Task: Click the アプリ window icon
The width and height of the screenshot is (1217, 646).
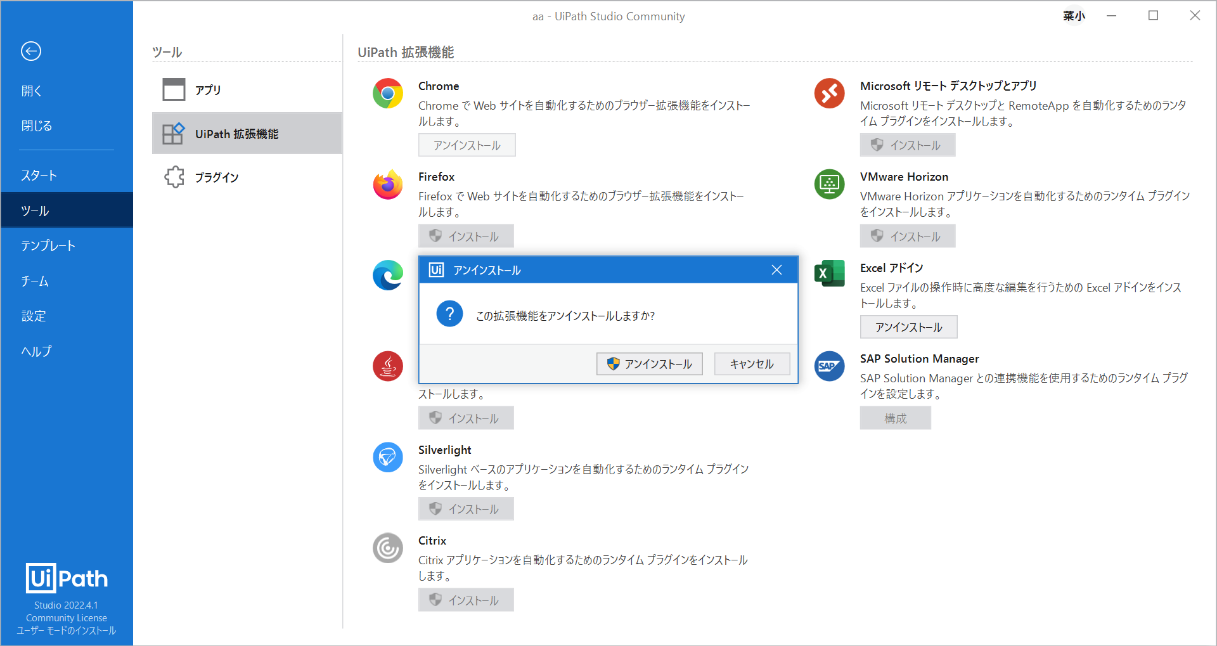Action: coord(174,89)
